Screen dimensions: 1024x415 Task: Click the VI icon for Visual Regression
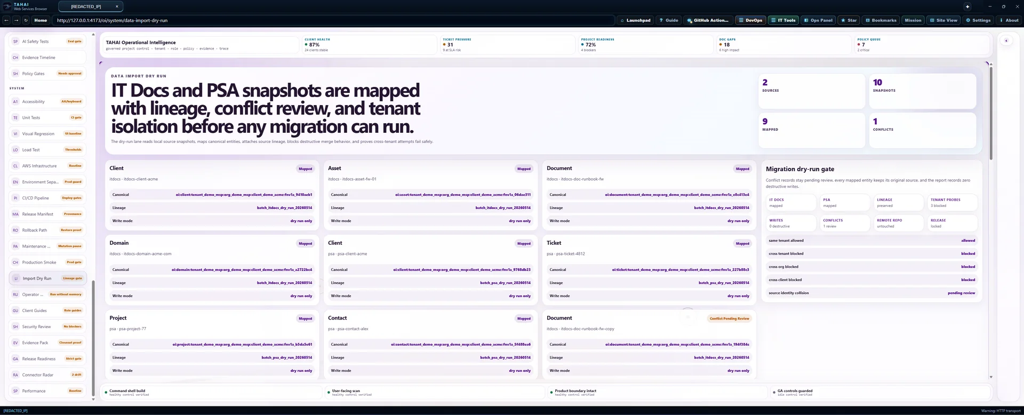tap(15, 134)
